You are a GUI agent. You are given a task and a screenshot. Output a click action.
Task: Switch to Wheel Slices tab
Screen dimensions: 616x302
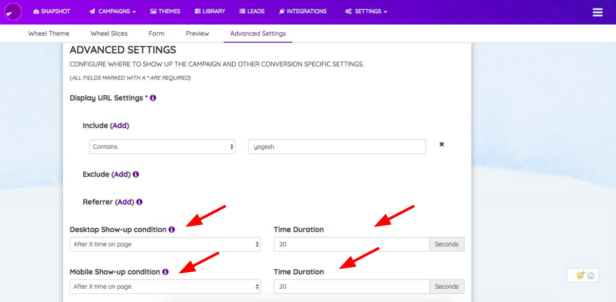point(109,33)
